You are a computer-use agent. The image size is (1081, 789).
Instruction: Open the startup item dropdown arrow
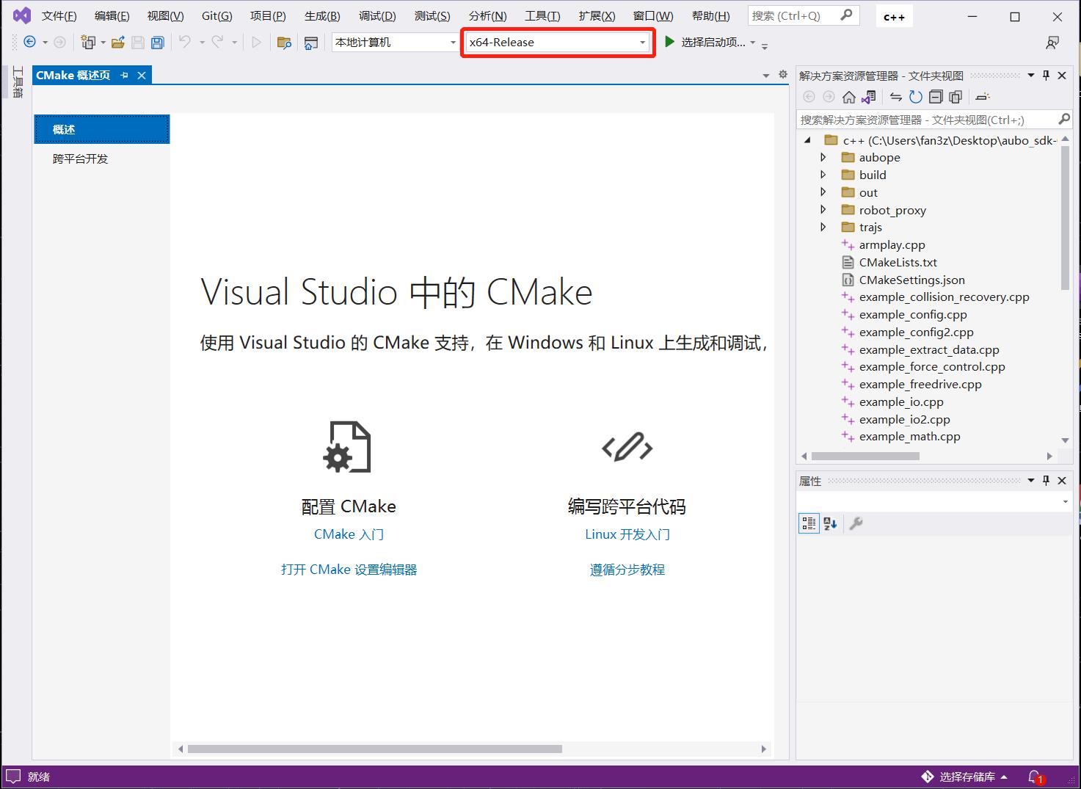(753, 43)
